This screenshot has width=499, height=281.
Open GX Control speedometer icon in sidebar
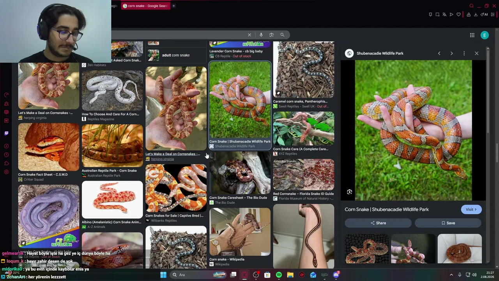6,95
